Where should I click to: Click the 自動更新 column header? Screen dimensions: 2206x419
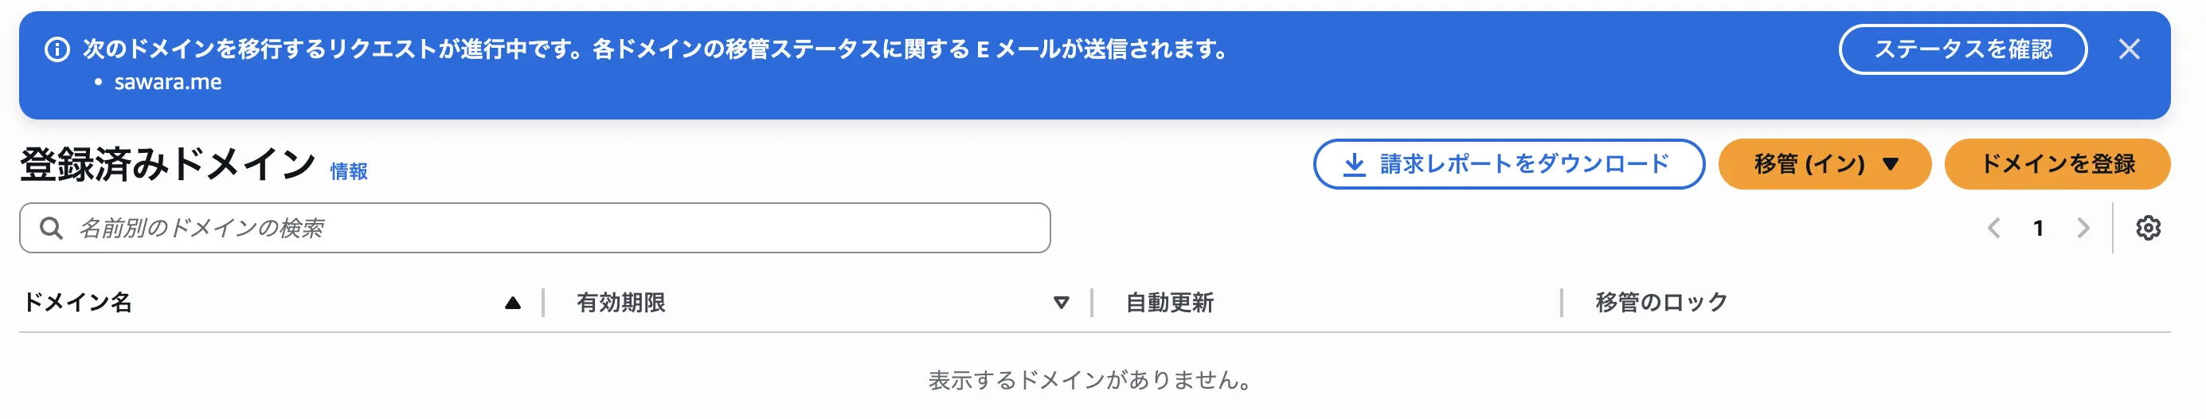tap(1169, 303)
